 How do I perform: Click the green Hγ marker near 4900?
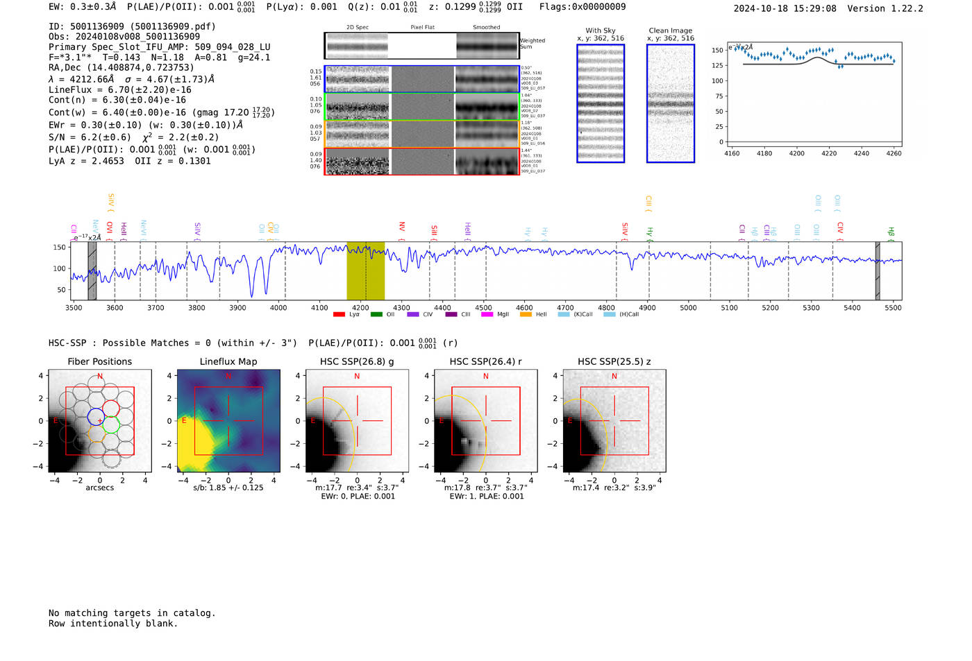tap(650, 233)
